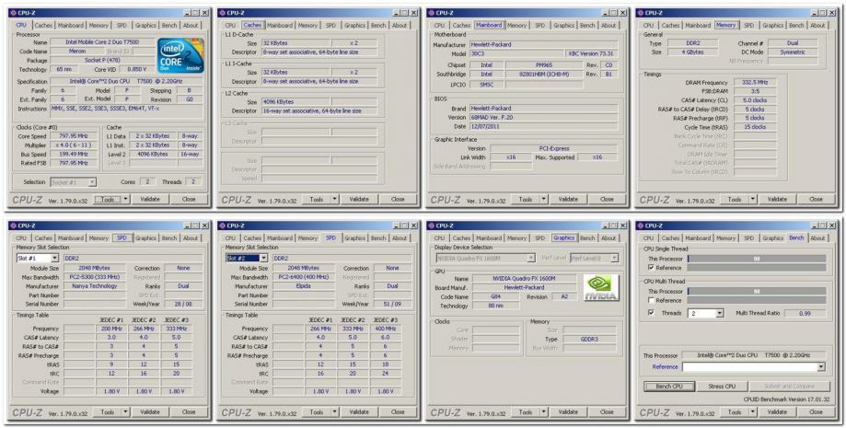Click the CPU Multi Thread This Processor bar
Image resolution: width=846 pixels, height=428 pixels.
click(x=757, y=292)
